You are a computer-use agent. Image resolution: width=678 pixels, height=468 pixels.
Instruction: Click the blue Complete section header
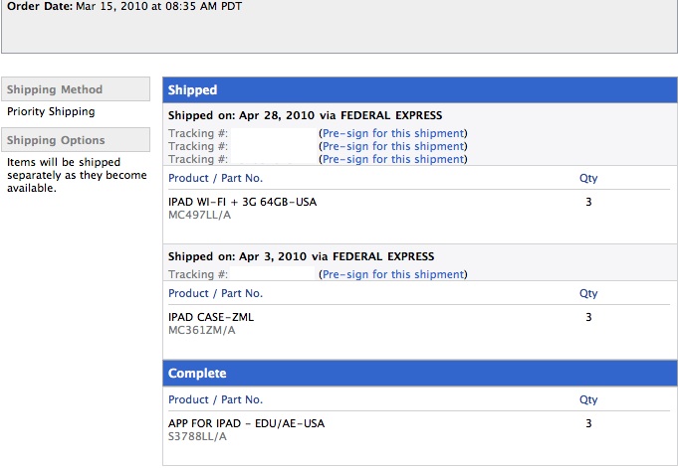(420, 373)
